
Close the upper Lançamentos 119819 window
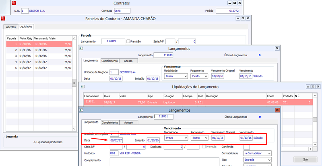[x=277, y=48]
